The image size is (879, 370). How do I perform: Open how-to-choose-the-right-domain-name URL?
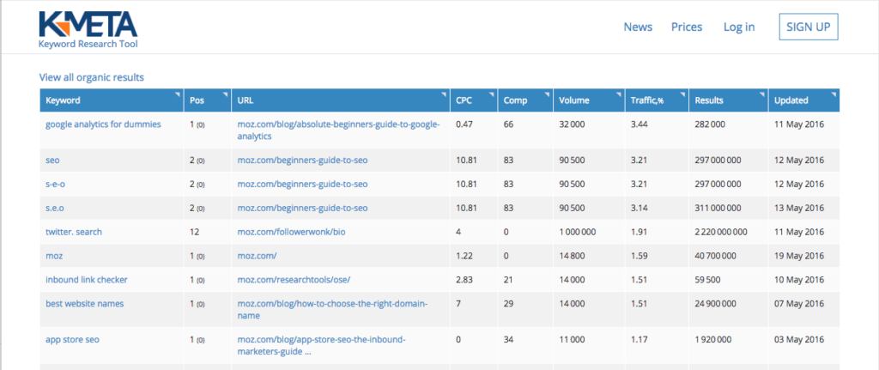pyautogui.click(x=332, y=309)
